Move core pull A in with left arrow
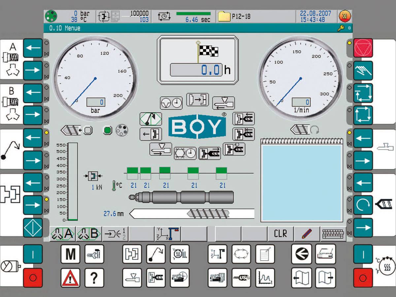This screenshot has height=297, width=396. (33, 48)
